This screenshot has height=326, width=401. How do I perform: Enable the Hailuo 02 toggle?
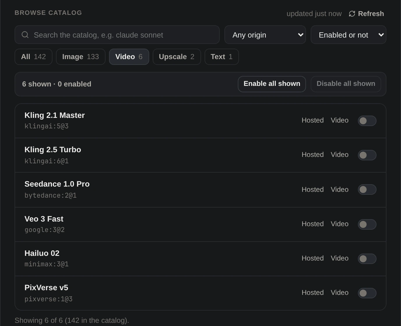click(367, 259)
